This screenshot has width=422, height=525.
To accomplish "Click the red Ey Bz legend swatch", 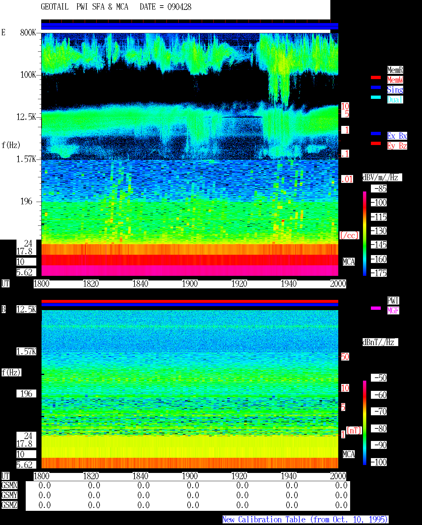I will (x=376, y=143).
